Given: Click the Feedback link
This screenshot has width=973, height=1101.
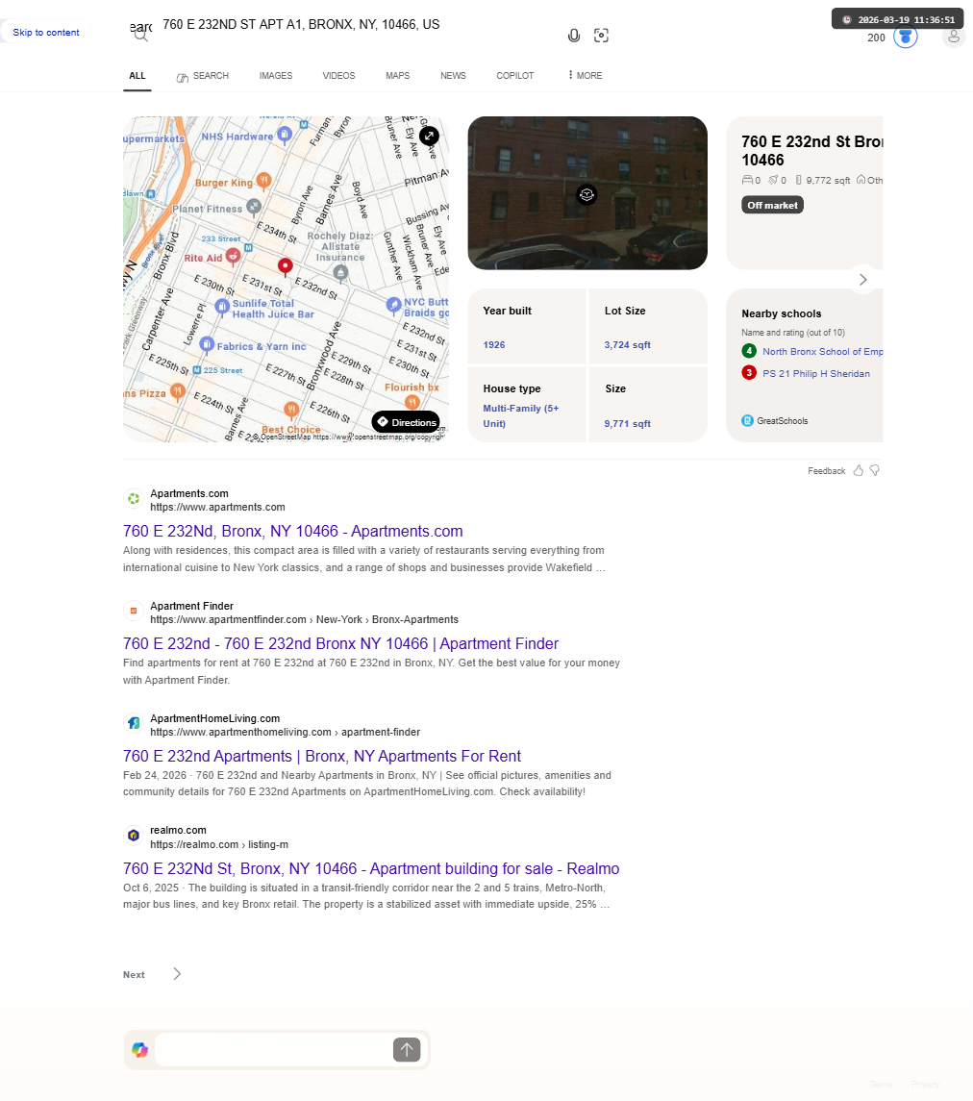Looking at the screenshot, I should [x=826, y=471].
